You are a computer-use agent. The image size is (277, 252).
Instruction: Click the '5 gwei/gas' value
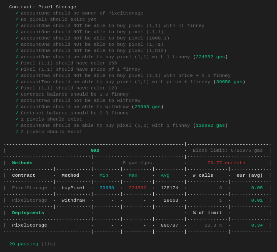click(137, 163)
